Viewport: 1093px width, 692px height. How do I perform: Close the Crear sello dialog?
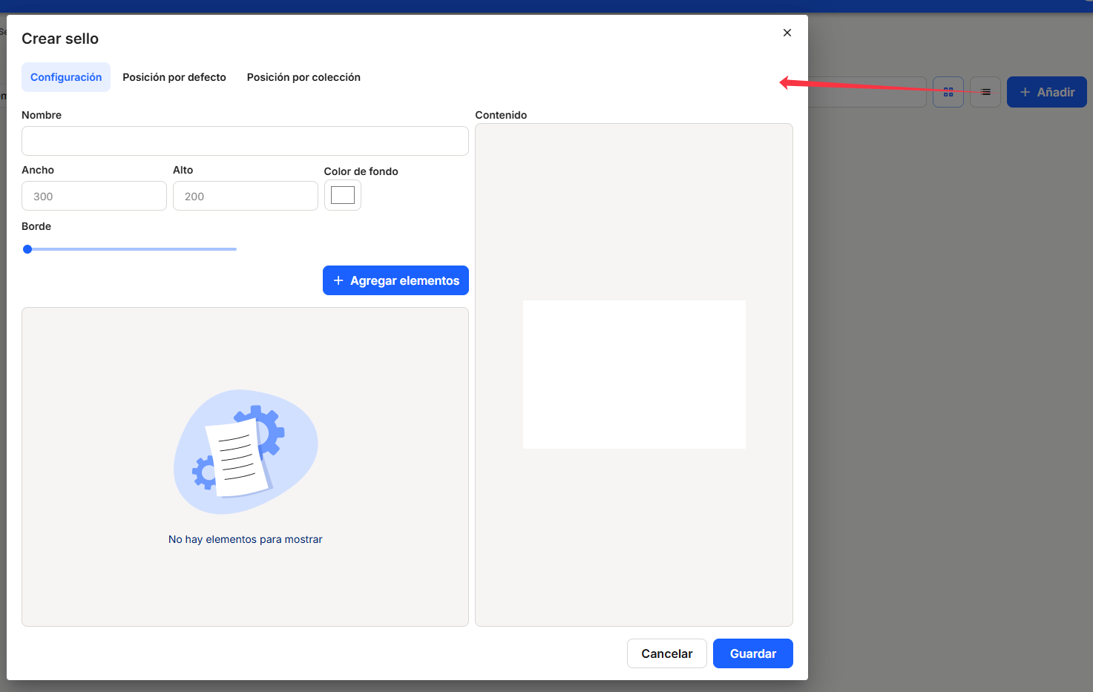(x=787, y=33)
